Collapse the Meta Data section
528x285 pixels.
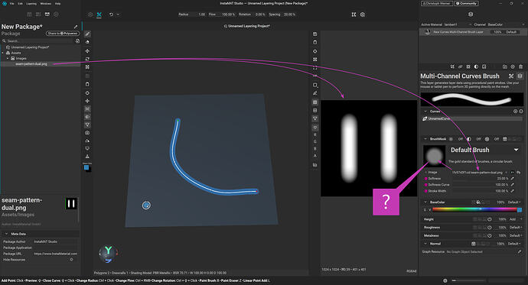click(x=6, y=234)
